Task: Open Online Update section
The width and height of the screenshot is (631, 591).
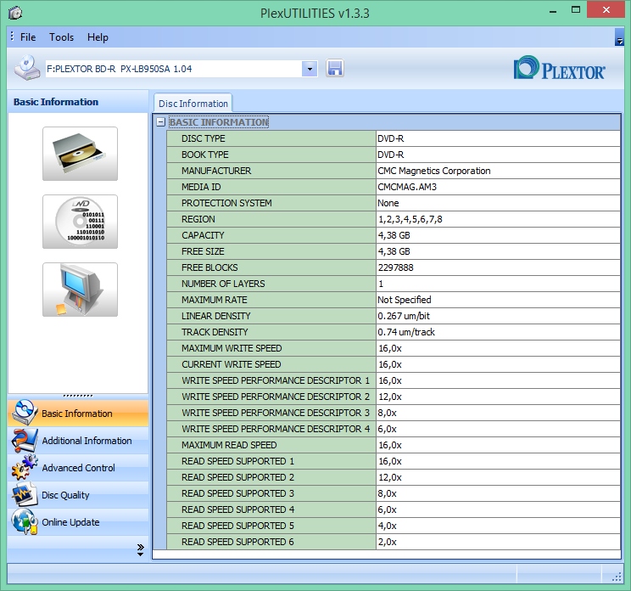Action: pyautogui.click(x=70, y=522)
